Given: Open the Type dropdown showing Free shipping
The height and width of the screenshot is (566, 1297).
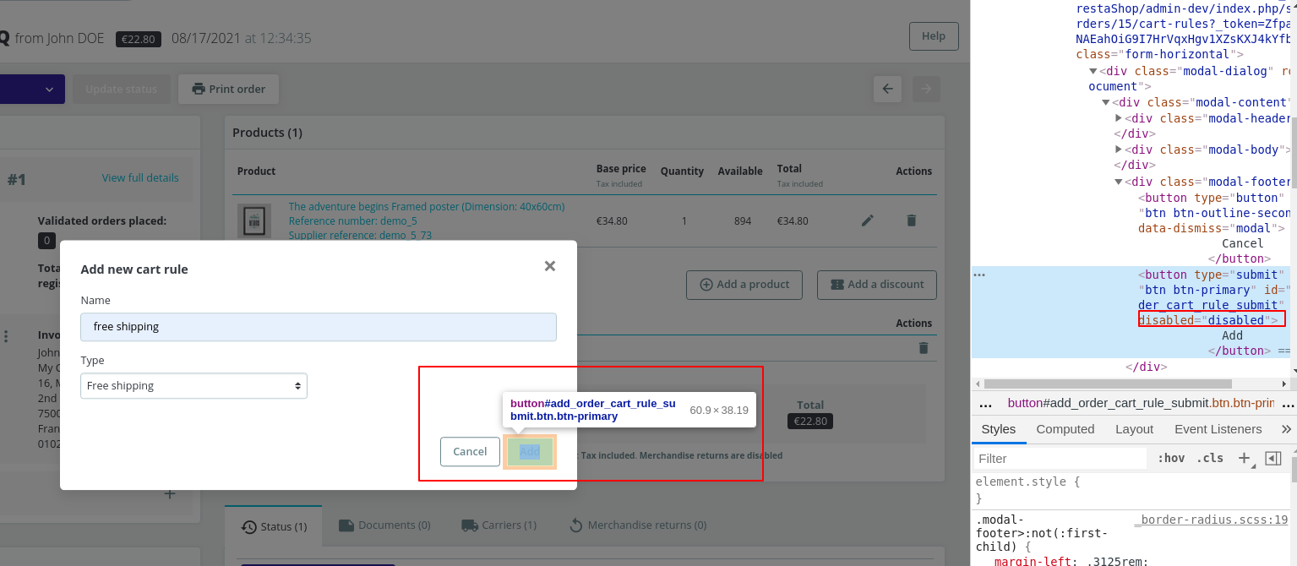Looking at the screenshot, I should pos(193,385).
